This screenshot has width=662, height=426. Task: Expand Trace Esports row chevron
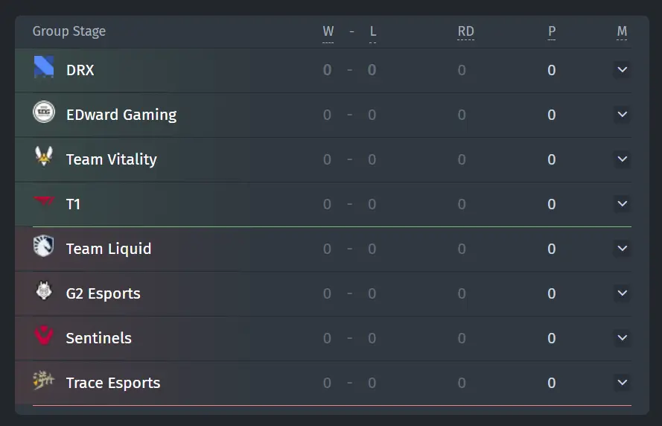[x=622, y=383]
